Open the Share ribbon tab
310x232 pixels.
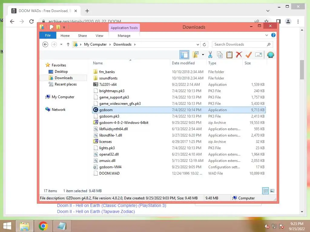click(x=82, y=36)
